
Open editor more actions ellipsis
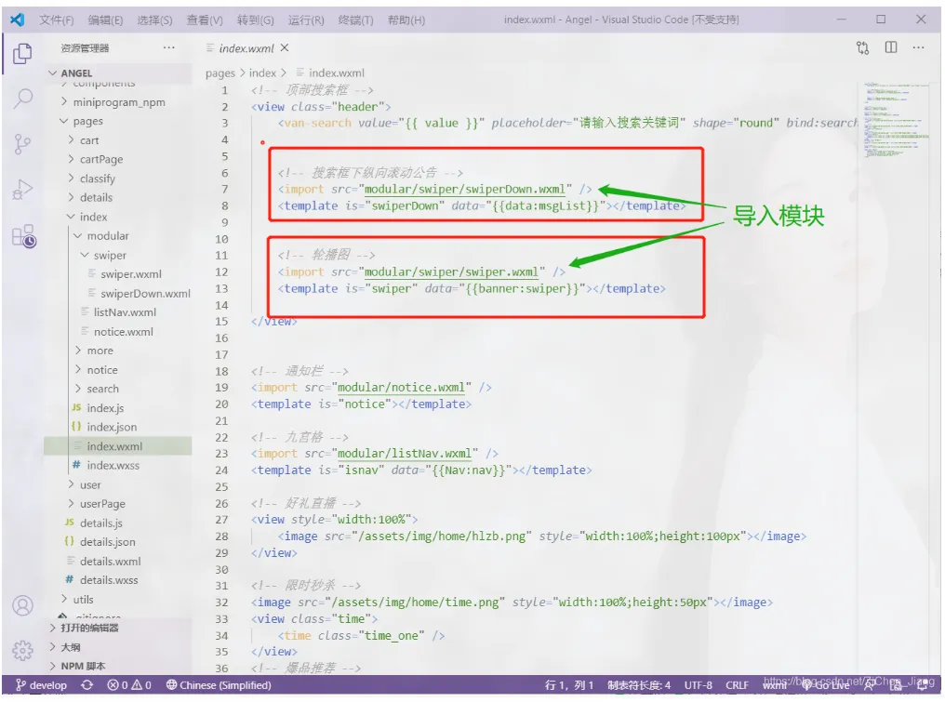coord(918,47)
